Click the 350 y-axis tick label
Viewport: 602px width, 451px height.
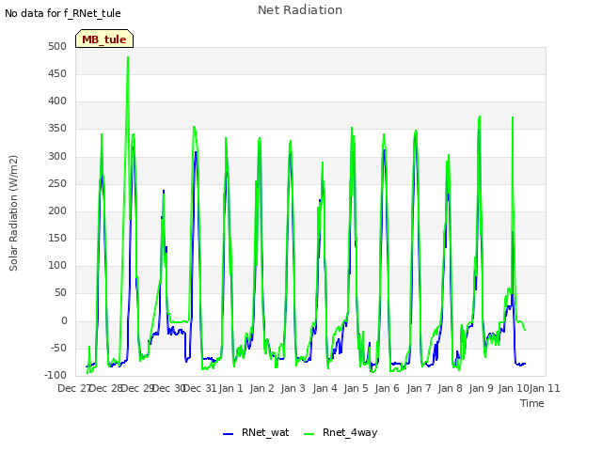pos(57,129)
